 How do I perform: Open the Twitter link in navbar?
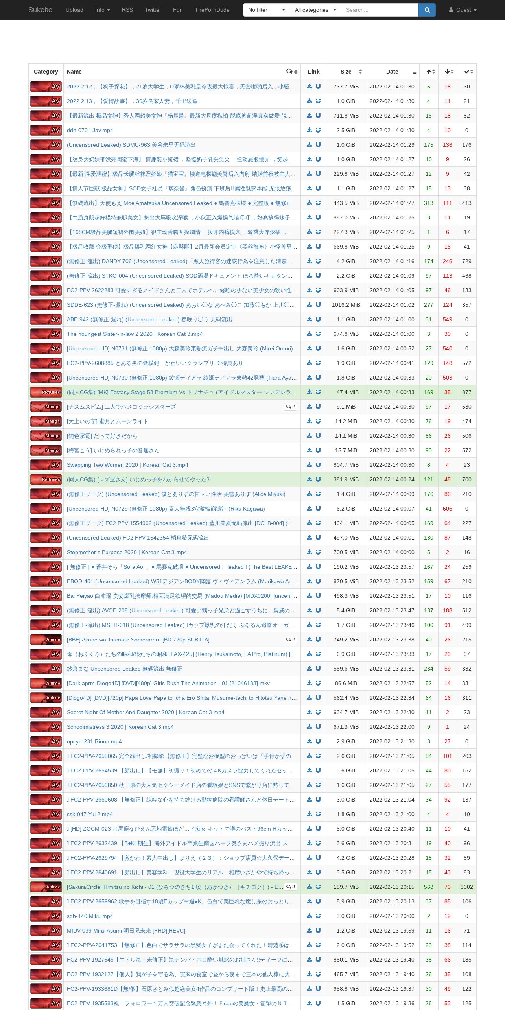pos(153,10)
